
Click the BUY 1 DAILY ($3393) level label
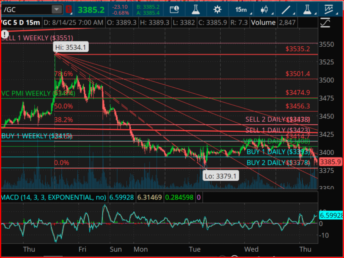279,152
